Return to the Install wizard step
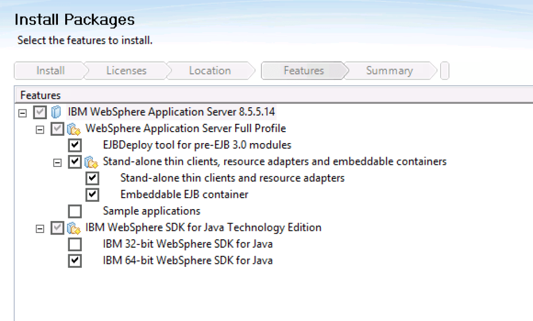Image resolution: width=533 pixels, height=321 pixels. pos(50,71)
